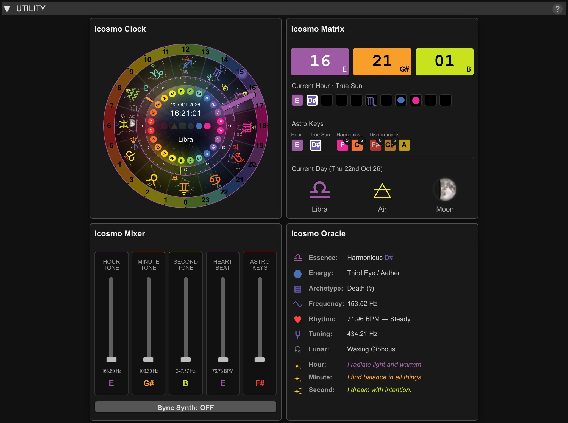Click the Astro Keys F# note label
This screenshot has width=568, height=423.
260,383
